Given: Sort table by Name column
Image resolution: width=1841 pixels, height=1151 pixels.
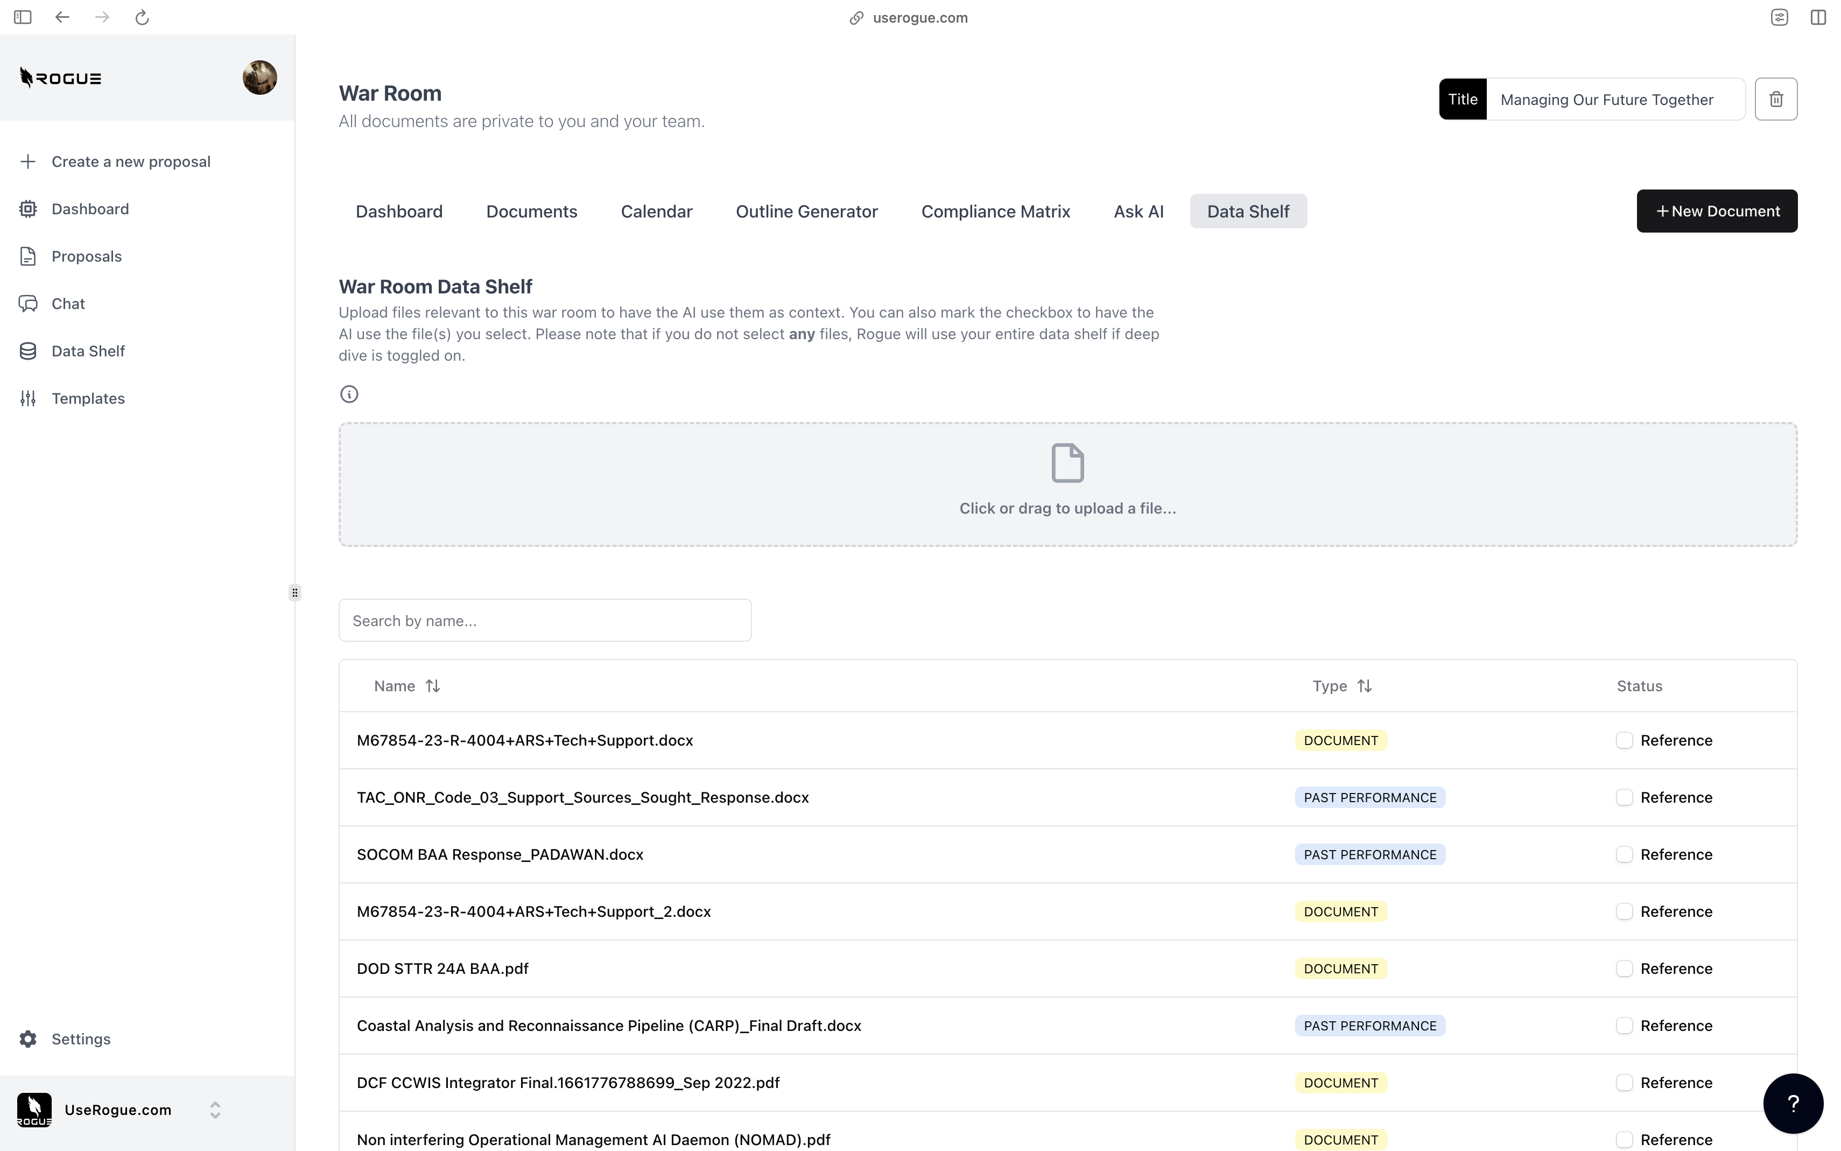Looking at the screenshot, I should (432, 686).
